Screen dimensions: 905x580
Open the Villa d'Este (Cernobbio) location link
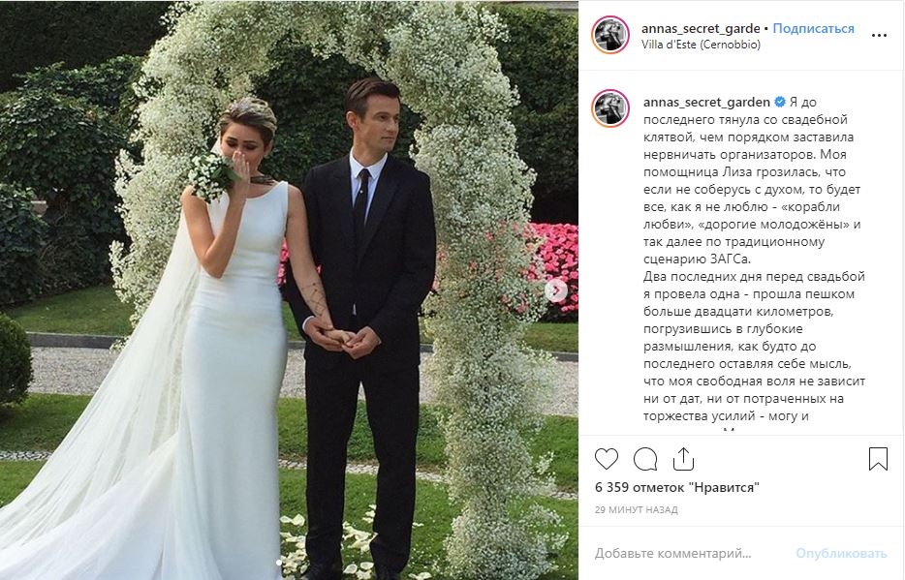point(701,45)
